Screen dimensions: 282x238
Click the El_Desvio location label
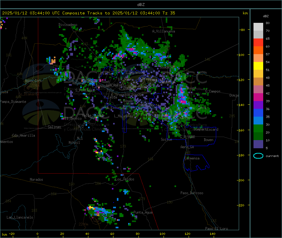[73, 119]
